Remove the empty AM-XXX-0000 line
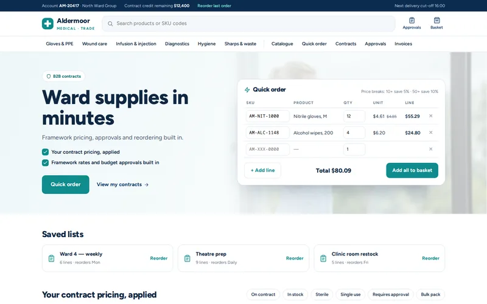Viewport: 487px width, 304px height. click(x=431, y=149)
